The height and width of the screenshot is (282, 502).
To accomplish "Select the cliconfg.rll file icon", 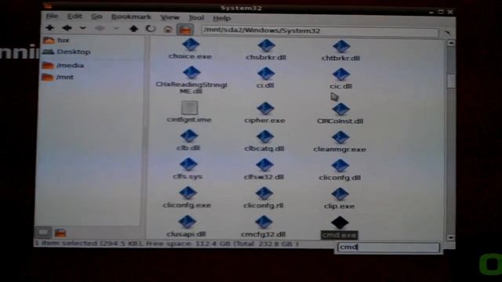I will pyautogui.click(x=264, y=193).
